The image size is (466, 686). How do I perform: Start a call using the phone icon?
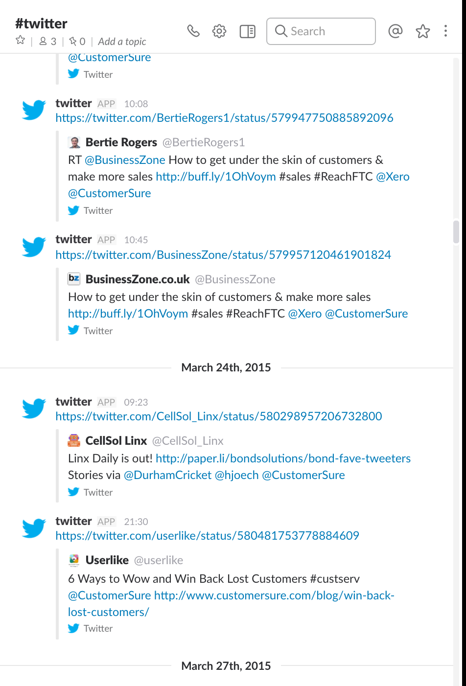click(193, 31)
